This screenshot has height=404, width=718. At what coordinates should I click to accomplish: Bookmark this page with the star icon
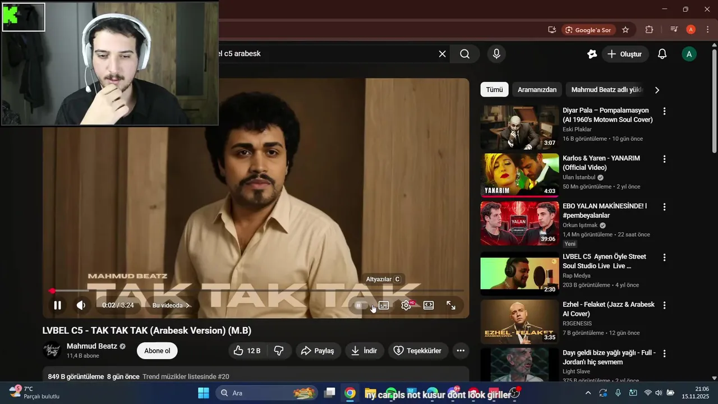coord(625,30)
